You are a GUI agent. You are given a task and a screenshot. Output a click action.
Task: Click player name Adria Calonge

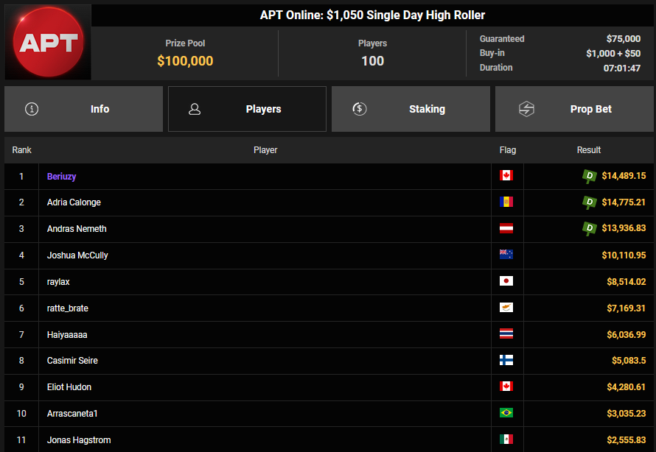(x=74, y=202)
